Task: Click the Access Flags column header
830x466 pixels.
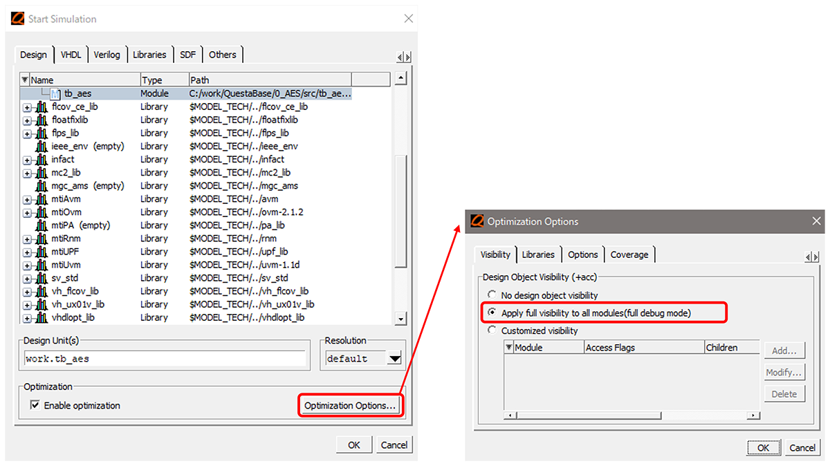Action: click(x=644, y=348)
